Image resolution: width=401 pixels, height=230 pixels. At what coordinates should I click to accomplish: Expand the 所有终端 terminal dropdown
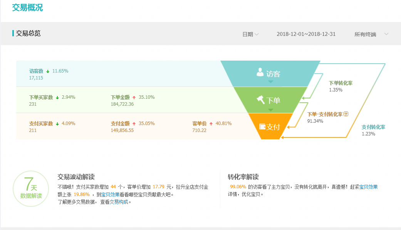click(x=371, y=34)
